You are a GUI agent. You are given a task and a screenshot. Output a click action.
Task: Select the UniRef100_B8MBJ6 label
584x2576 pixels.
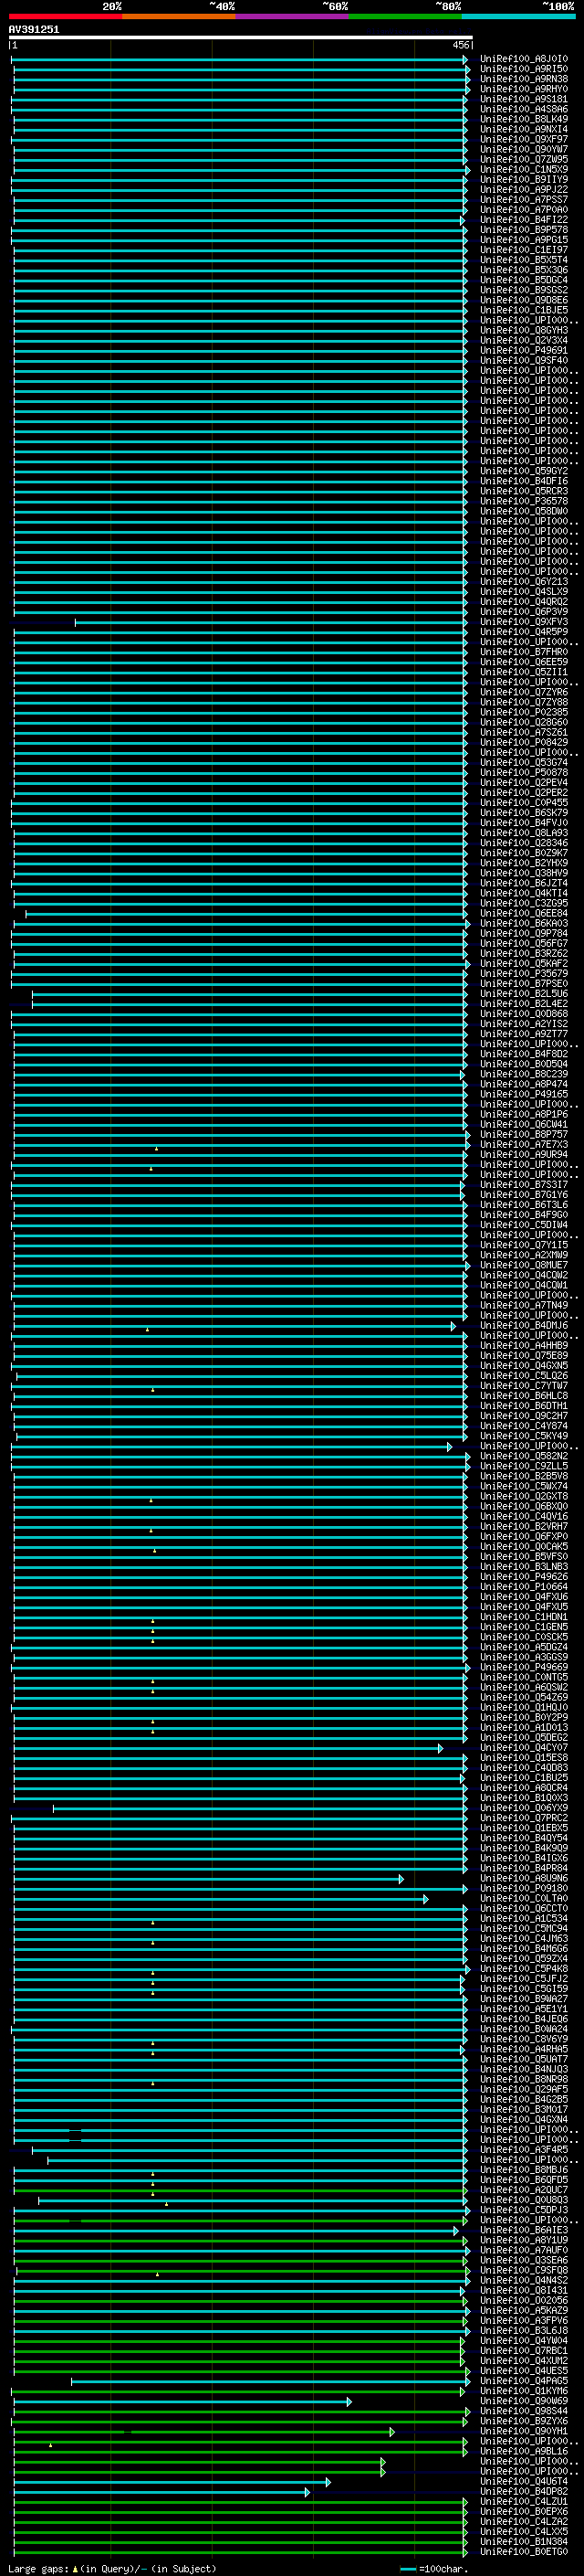click(524, 2170)
